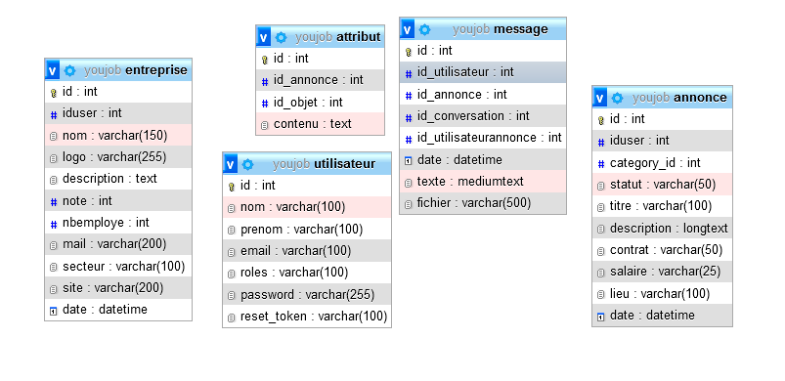Click primary key icon of annonce id
This screenshot has width=785, height=381.
pyautogui.click(x=601, y=120)
